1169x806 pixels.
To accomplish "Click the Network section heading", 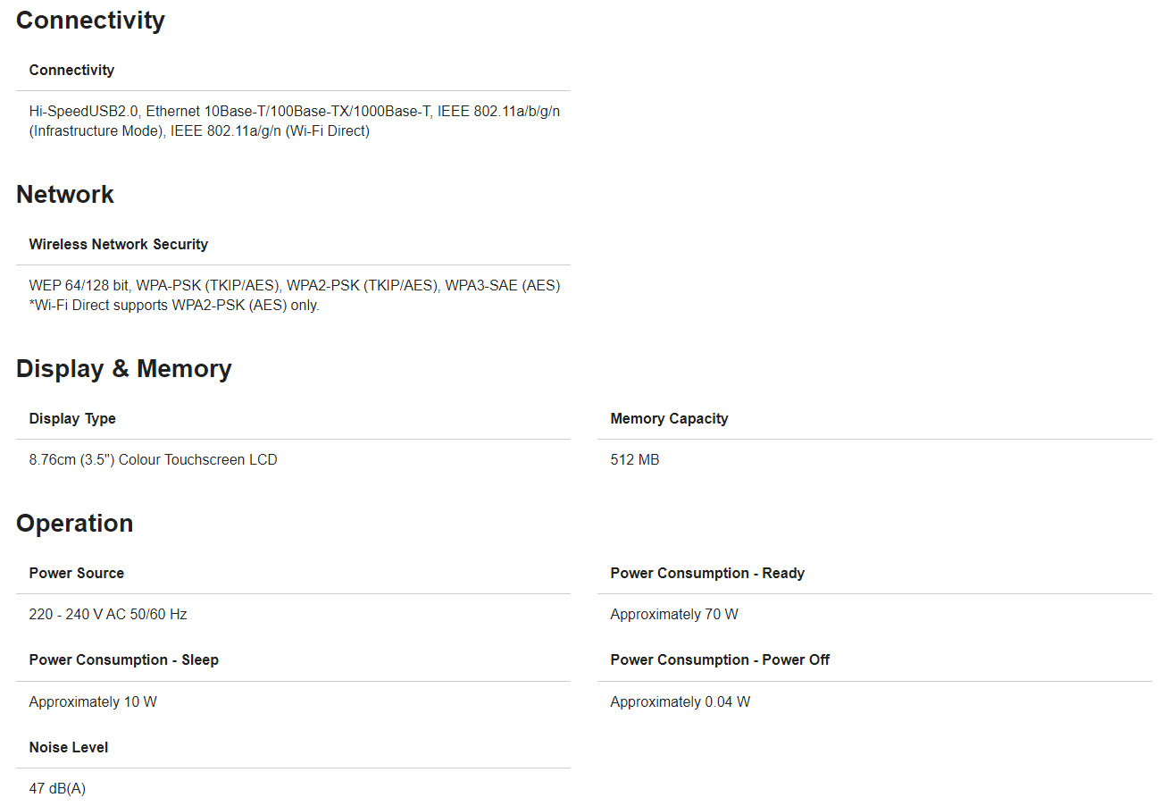I will tap(65, 195).
